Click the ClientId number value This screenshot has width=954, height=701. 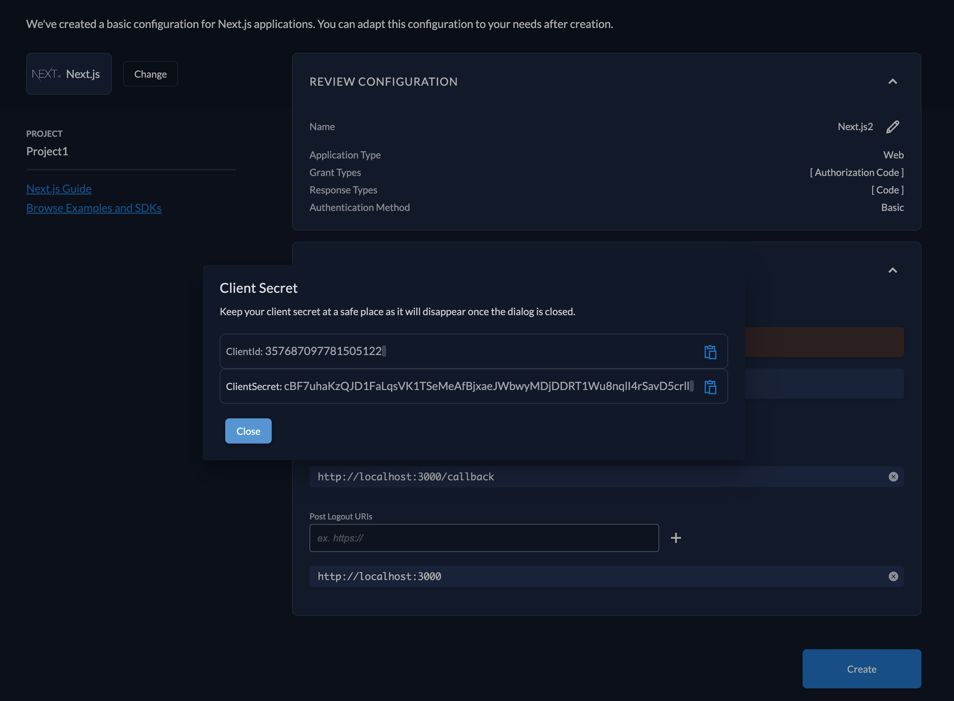(x=323, y=351)
